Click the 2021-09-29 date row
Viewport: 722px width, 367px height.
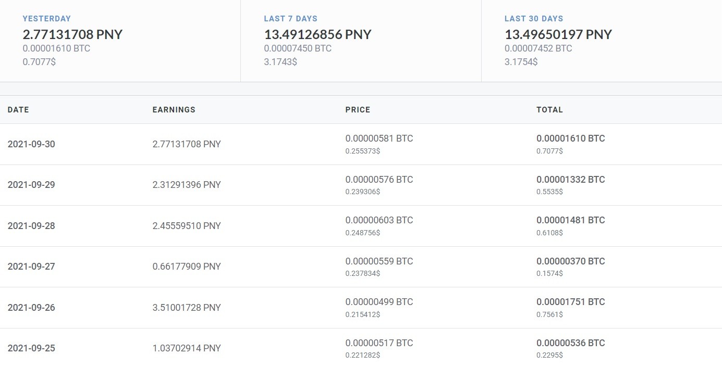(361, 185)
